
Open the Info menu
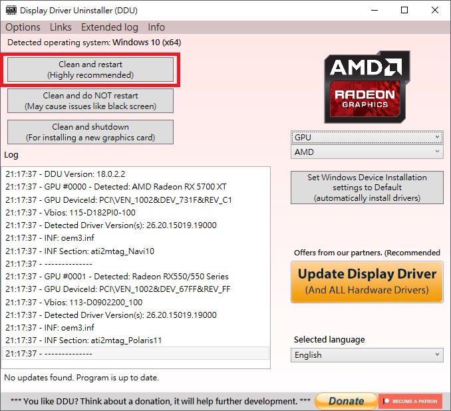pyautogui.click(x=156, y=27)
